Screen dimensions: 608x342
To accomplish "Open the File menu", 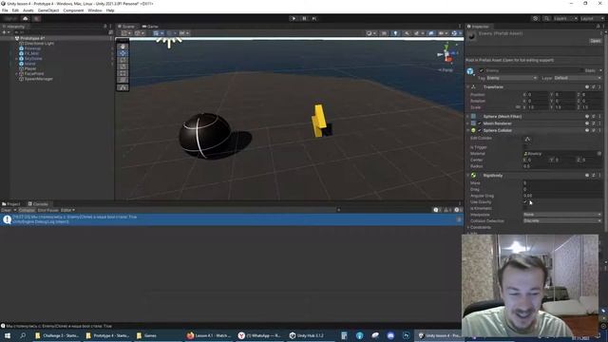I will (5, 10).
